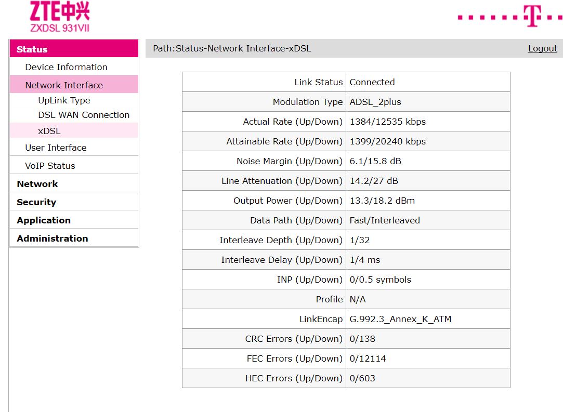Screen dimensions: 563x412
Task: Select the xDSL submenu item
Action: coord(49,131)
